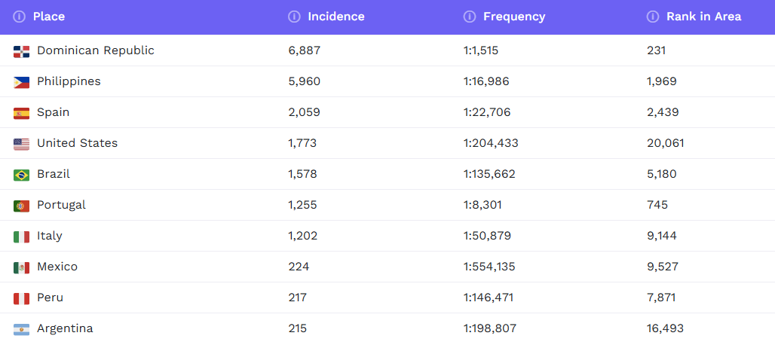Image resolution: width=775 pixels, height=351 pixels.
Task: Select frequency value 1:8,301
Action: coord(483,205)
